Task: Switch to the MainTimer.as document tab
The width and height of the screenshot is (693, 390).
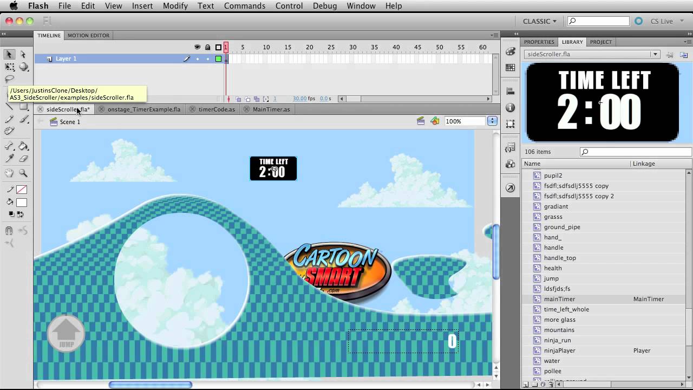Action: click(271, 109)
